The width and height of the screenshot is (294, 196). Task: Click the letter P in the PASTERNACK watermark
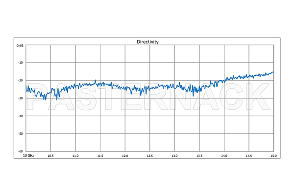[38, 98]
